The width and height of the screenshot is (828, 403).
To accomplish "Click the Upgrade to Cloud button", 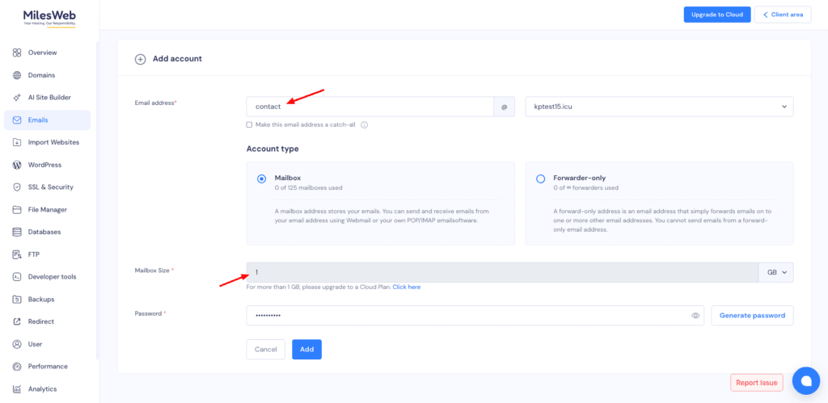I will pyautogui.click(x=717, y=15).
